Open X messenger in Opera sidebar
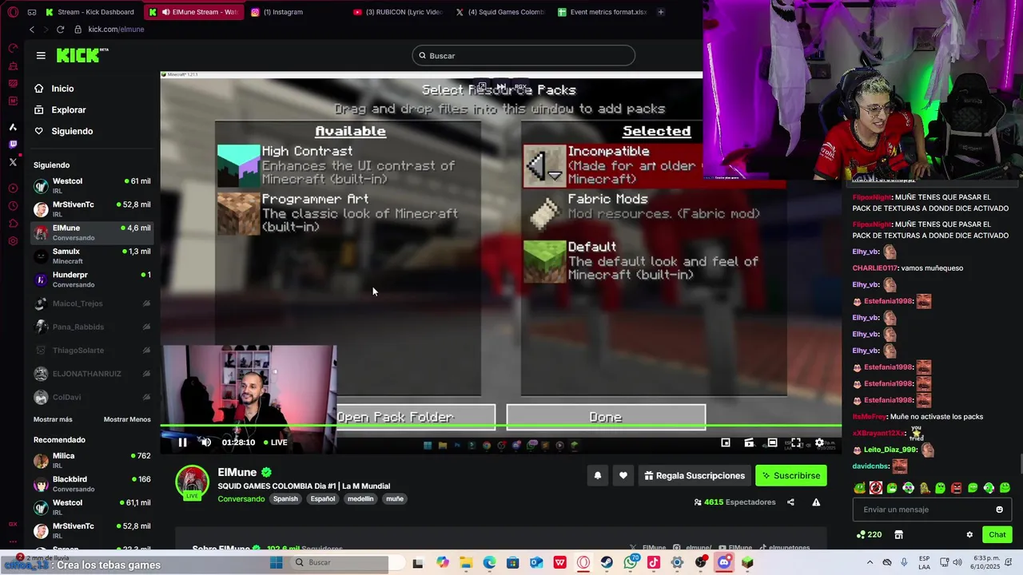 coord(13,162)
